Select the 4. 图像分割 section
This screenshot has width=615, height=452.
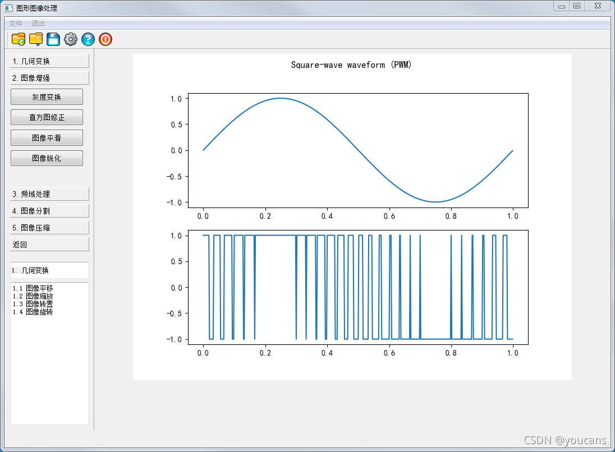coord(49,211)
